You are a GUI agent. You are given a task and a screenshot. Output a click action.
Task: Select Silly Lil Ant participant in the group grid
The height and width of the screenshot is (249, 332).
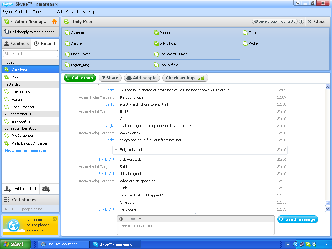[x=195, y=43]
